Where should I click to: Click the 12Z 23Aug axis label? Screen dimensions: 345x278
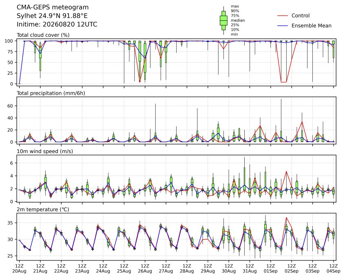pos(82,269)
